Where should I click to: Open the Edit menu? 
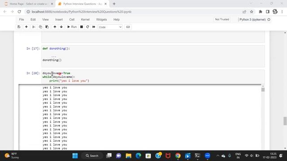point(33,20)
